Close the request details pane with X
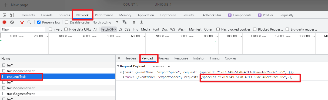Viewport: 328px width, 100px height. point(119,58)
